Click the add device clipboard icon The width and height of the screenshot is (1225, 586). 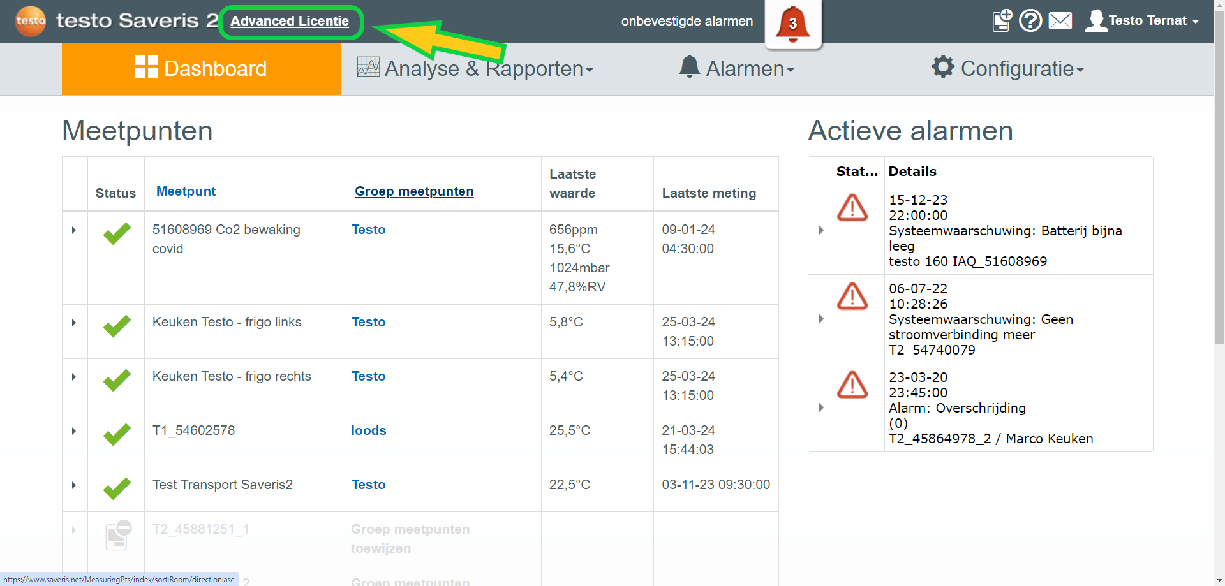(1002, 20)
